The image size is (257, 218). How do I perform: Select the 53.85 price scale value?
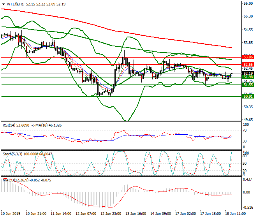(x=248, y=42)
